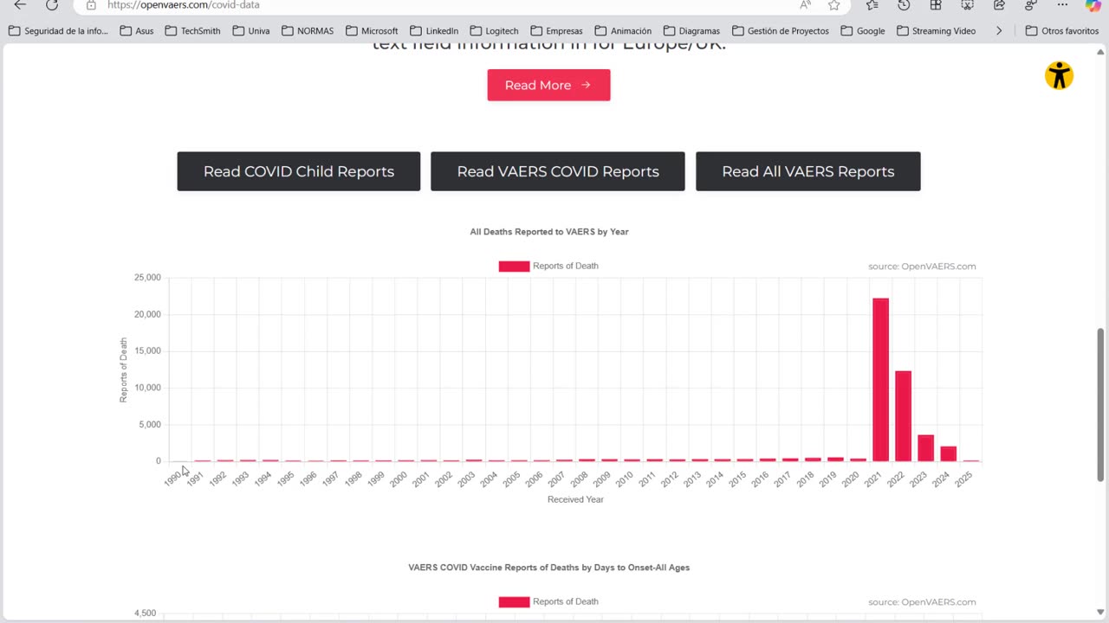Open the Favorites list icon
This screenshot has width=1109, height=623.
(872, 5)
